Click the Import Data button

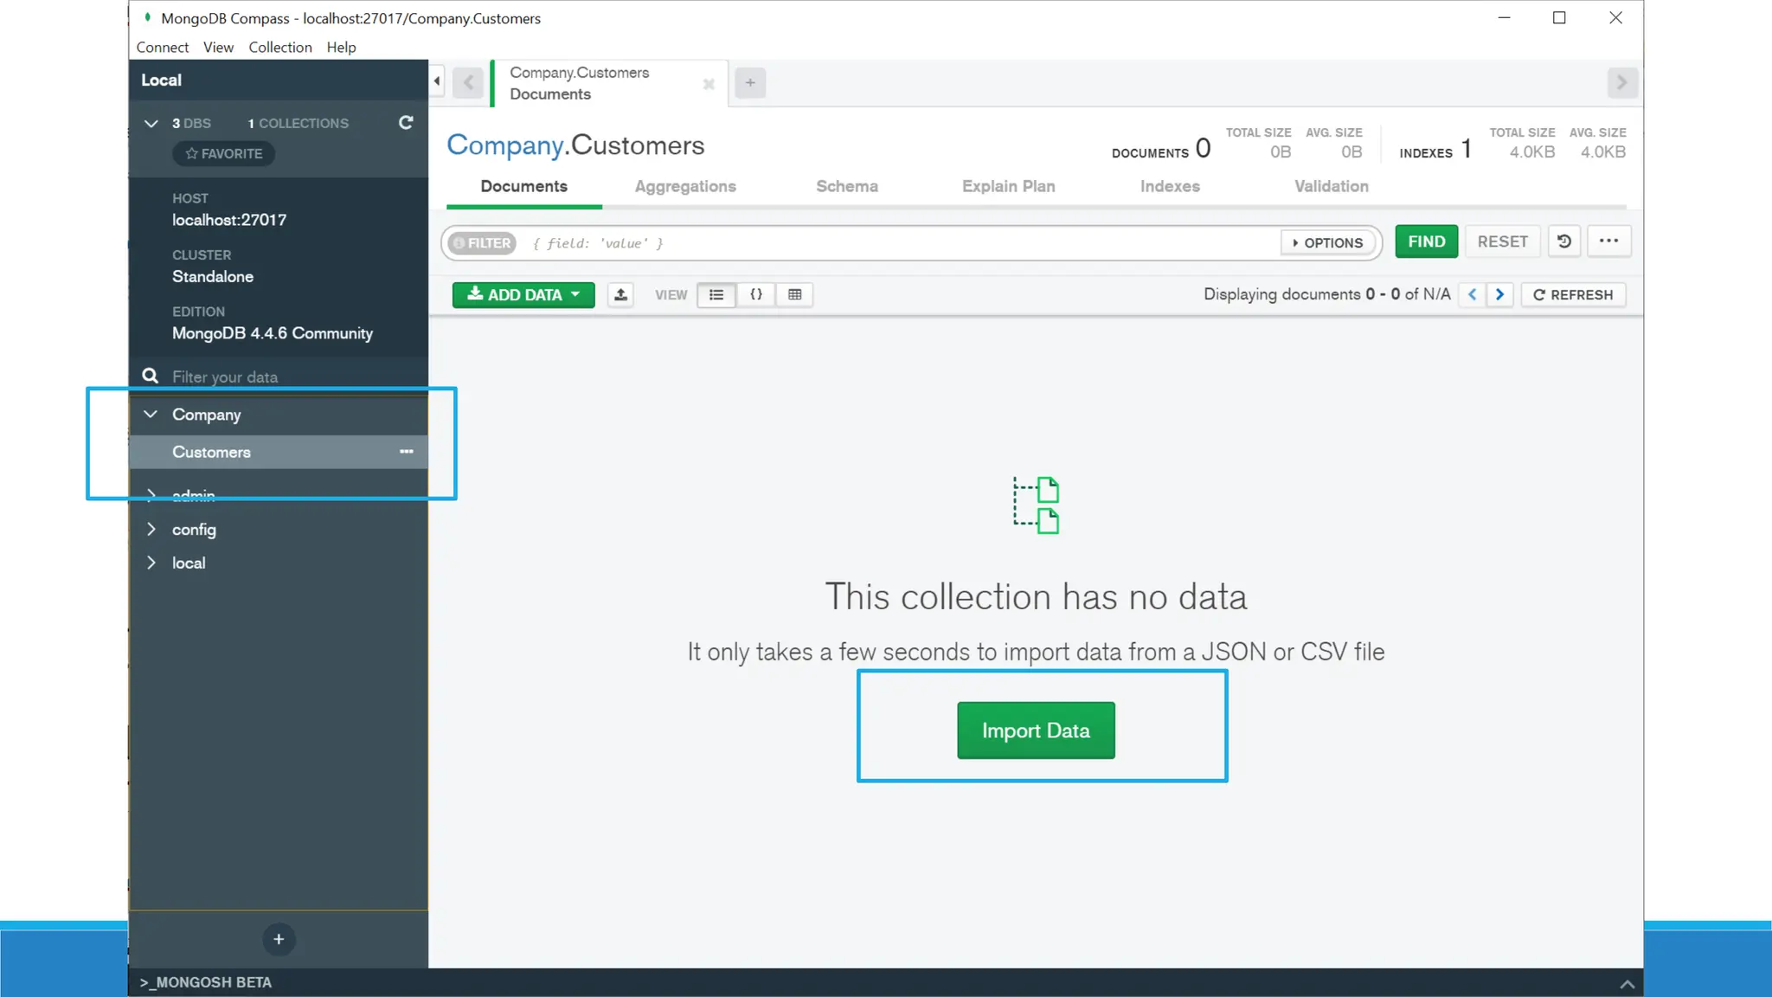click(x=1035, y=730)
